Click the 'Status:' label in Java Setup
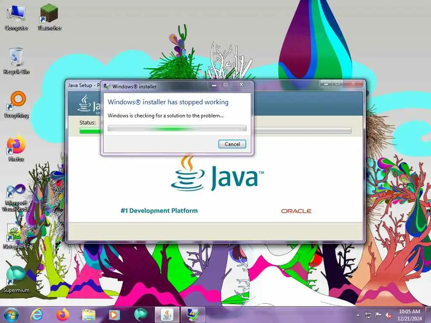The image size is (431, 323). tap(88, 122)
